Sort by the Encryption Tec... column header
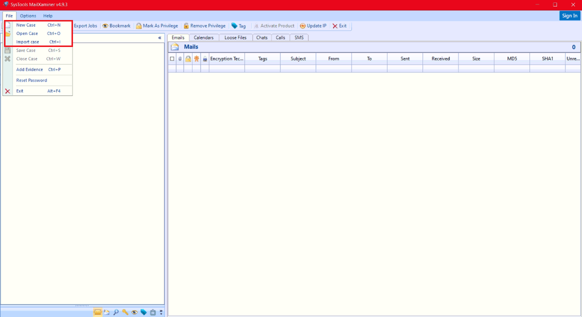The width and height of the screenshot is (582, 317). 227,58
